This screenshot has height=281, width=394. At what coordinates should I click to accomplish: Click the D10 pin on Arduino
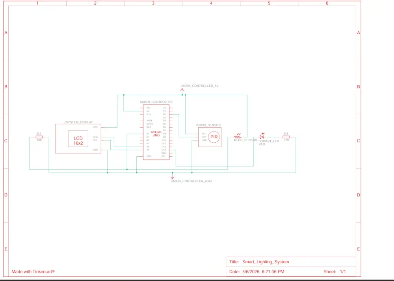point(164,140)
